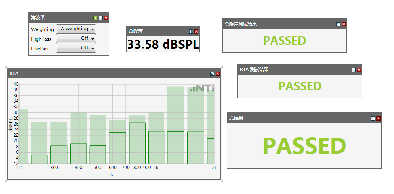Screen dimensions: 394x194
Task: Close the 滤波器 filter panel
Action: pos(106,18)
